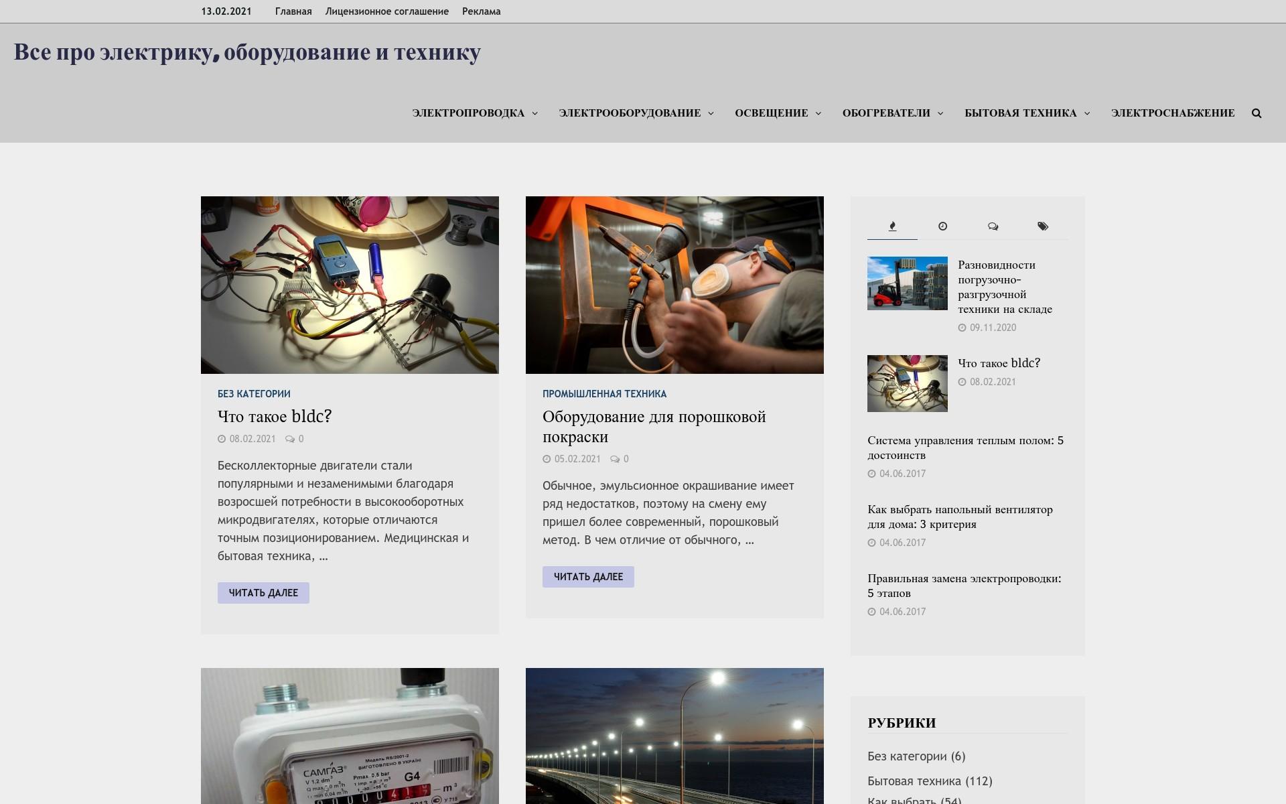This screenshot has width=1286, height=804.
Task: Open the search magnifier icon
Action: tap(1256, 113)
